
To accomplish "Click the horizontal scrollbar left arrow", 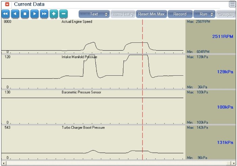I will point(3,163).
